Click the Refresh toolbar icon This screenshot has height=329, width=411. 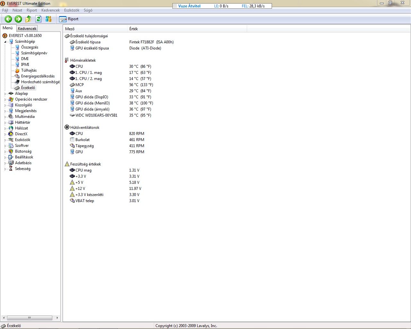pos(38,19)
